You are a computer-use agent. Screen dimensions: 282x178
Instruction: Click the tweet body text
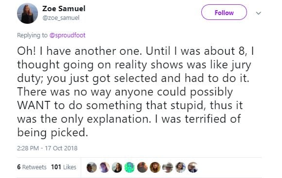click(136, 92)
